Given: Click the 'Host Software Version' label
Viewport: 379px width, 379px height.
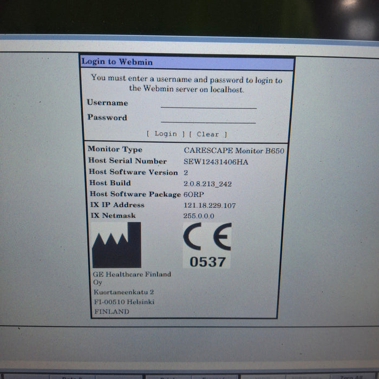Looking at the screenshot, I should point(133,172).
